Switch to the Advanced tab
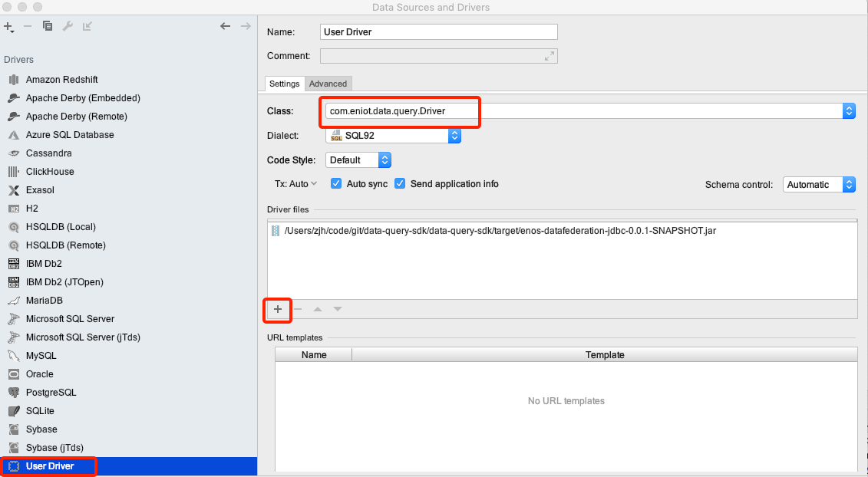This screenshot has width=868, height=477. click(328, 84)
